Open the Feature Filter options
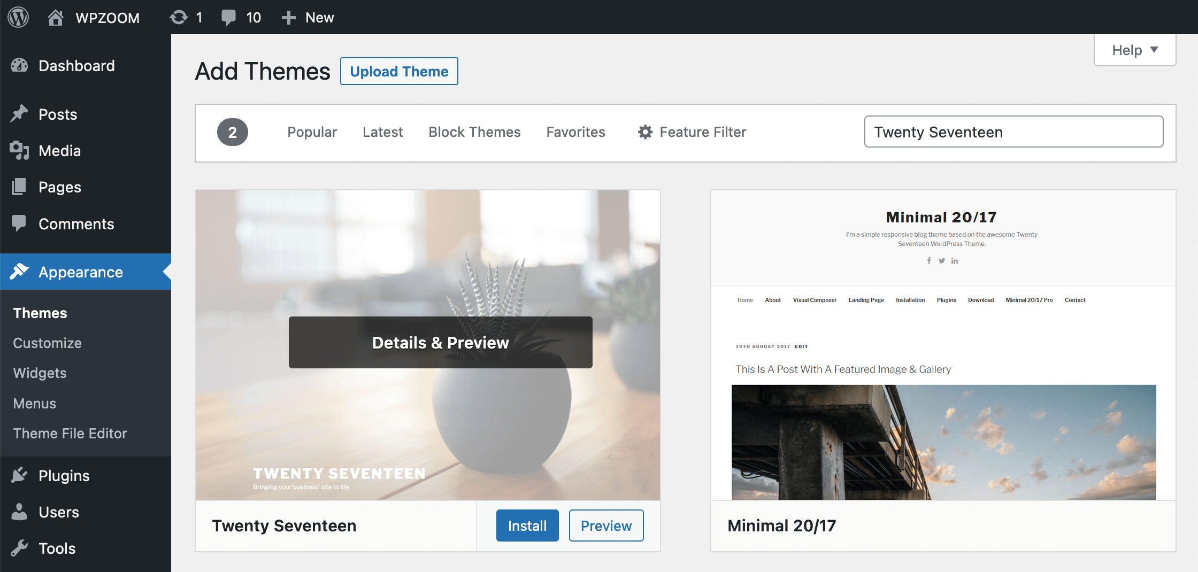Viewport: 1198px width, 572px height. point(692,132)
